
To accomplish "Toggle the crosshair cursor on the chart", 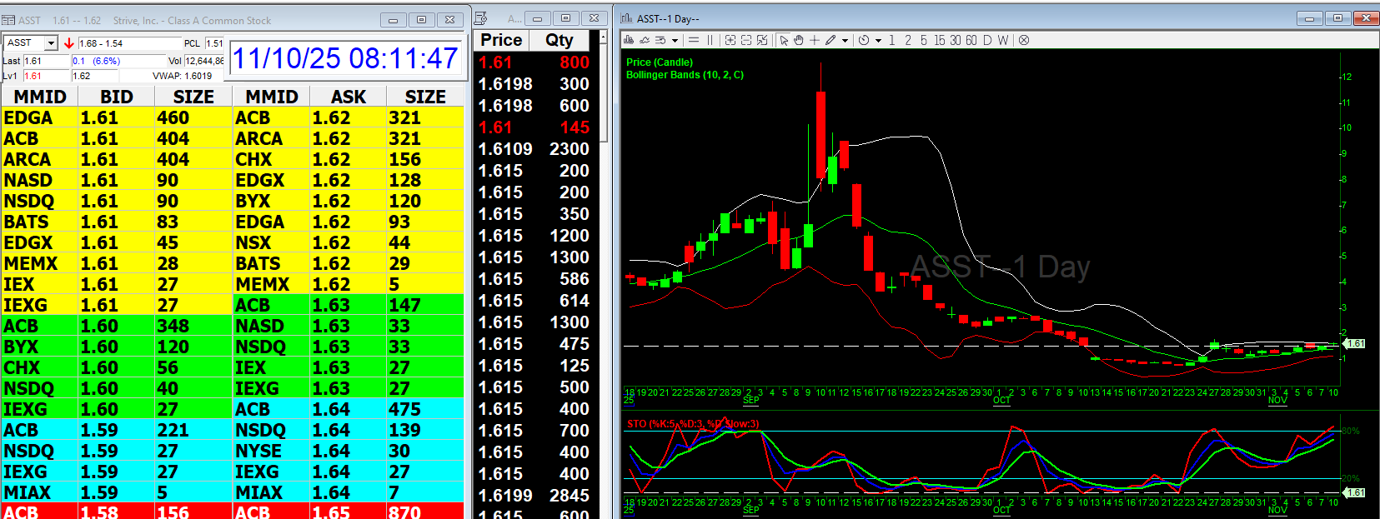I will [815, 40].
